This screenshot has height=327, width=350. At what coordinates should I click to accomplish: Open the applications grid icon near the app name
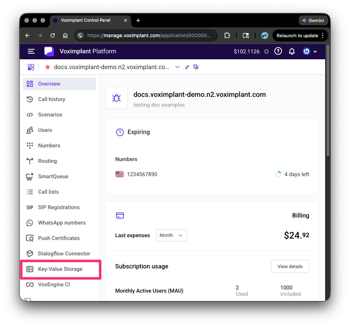(31, 67)
